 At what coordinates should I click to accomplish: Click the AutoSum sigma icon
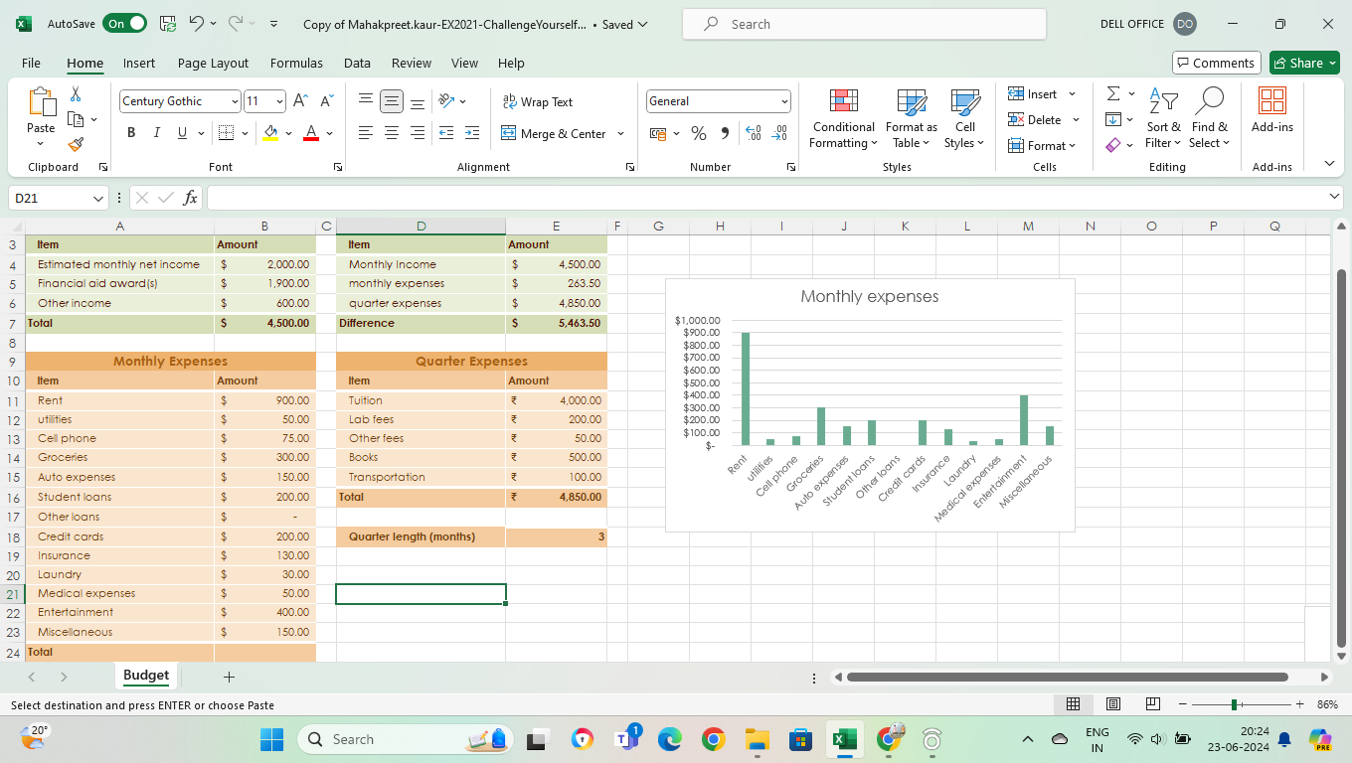(x=1113, y=93)
